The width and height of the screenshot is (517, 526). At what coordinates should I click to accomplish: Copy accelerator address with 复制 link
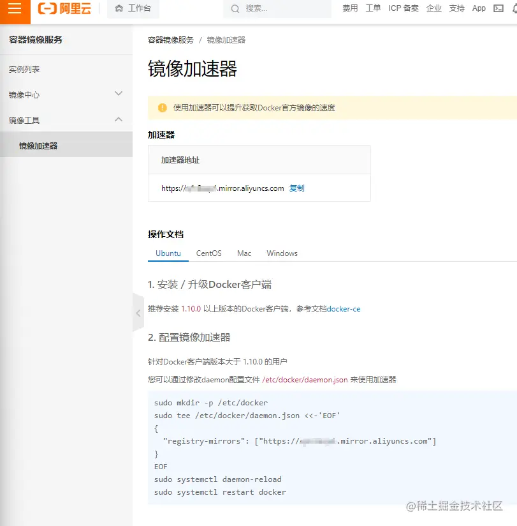(297, 188)
